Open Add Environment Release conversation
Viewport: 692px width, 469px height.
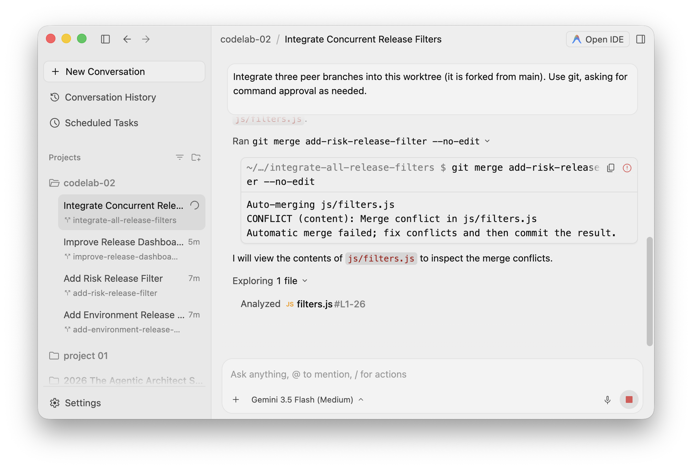pos(132,322)
